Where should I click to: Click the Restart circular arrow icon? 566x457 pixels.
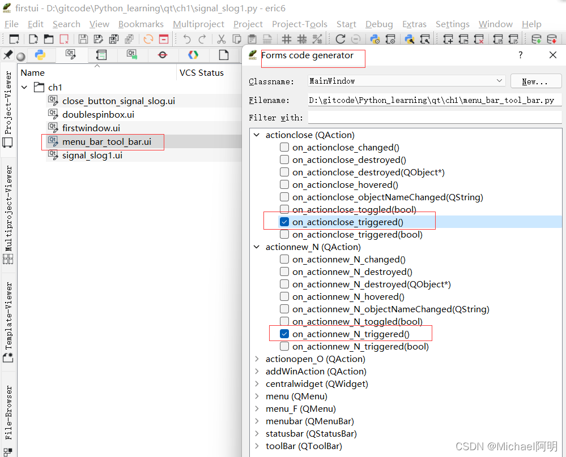click(340, 39)
